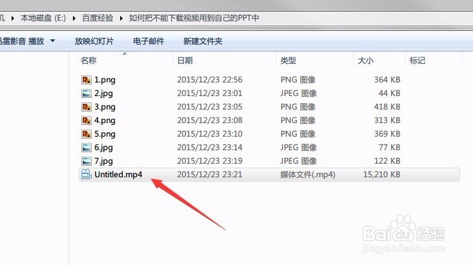The width and height of the screenshot is (473, 265).
Task: Click the 44 KB size cell
Action: pos(390,93)
